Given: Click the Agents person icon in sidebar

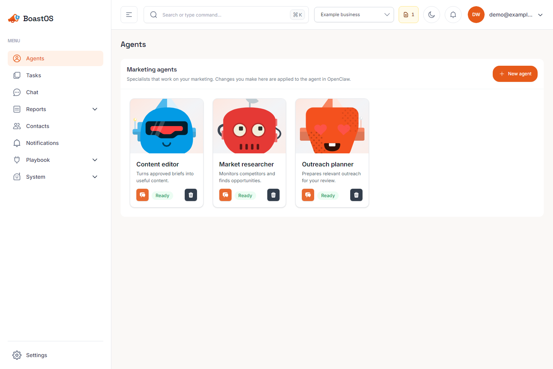Looking at the screenshot, I should pos(17,58).
